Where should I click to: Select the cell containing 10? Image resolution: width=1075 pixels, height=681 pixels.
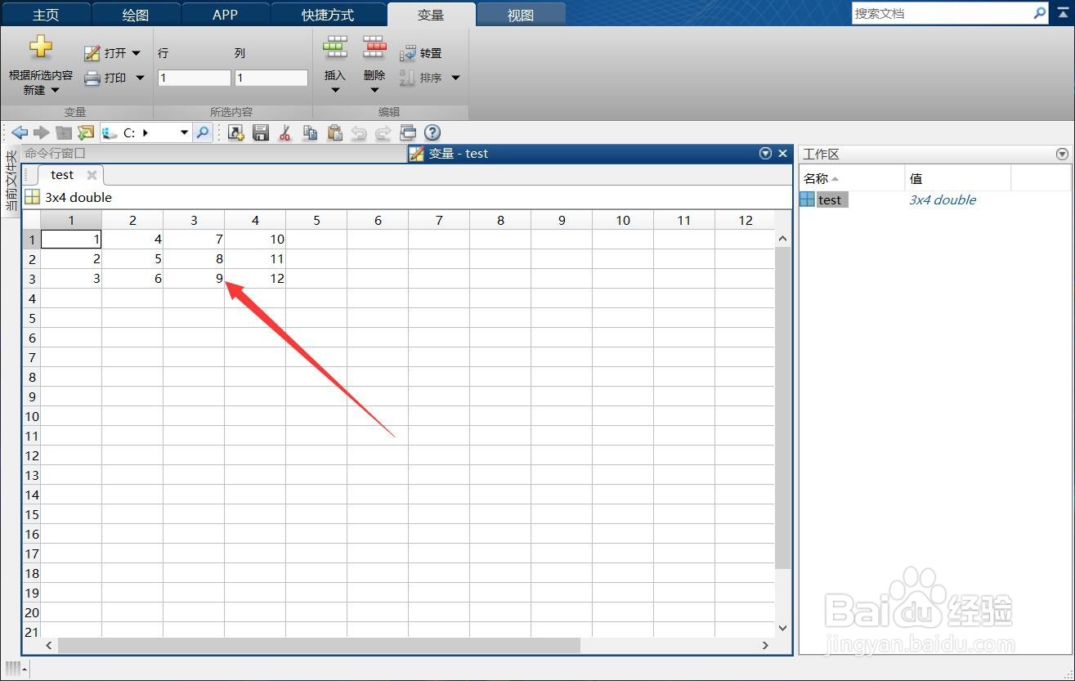(x=255, y=239)
